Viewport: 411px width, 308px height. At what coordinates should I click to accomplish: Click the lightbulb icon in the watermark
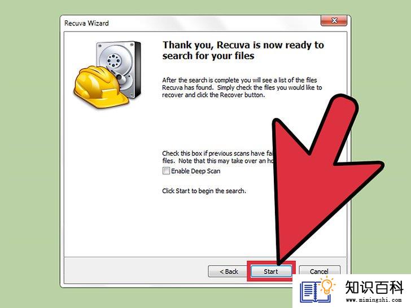click(x=327, y=286)
